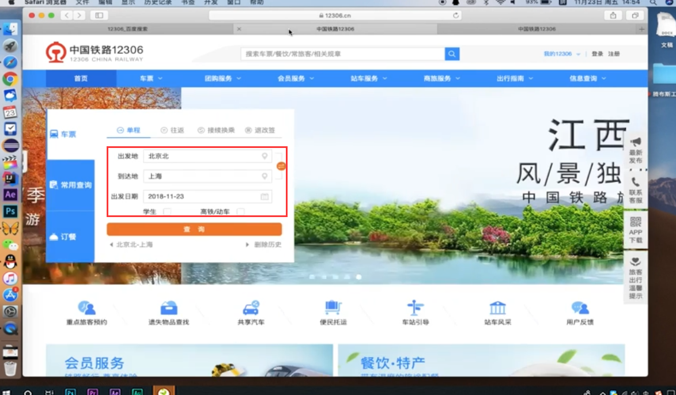Click the 出发地 input field

click(x=207, y=156)
